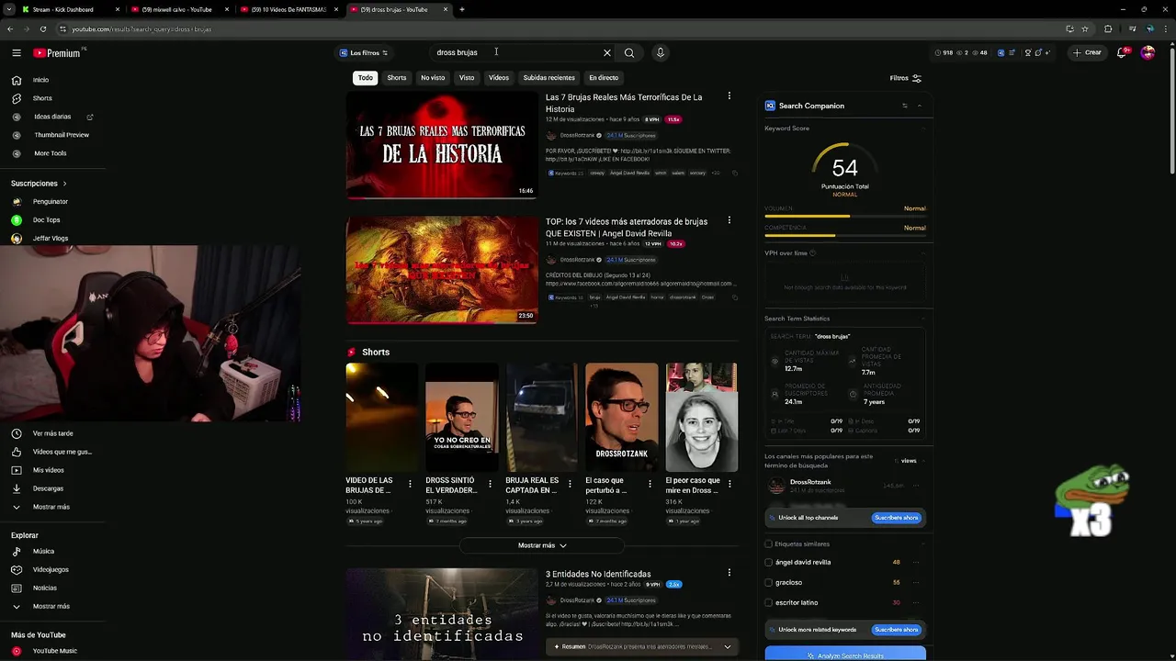Open the DrossRotzank channel in Search Companion

click(x=810, y=482)
